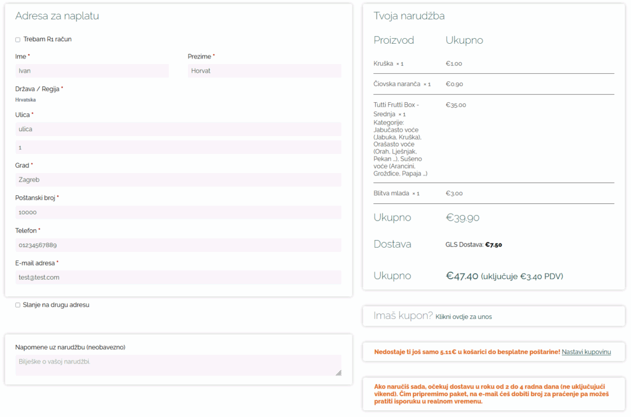The height and width of the screenshot is (417, 631).
Task: Follow the Nastavi kupovinu link
Action: (586, 352)
